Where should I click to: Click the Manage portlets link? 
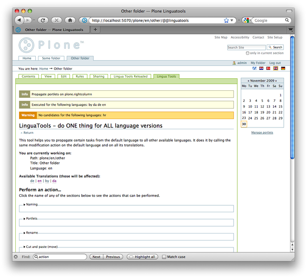[x=262, y=133]
